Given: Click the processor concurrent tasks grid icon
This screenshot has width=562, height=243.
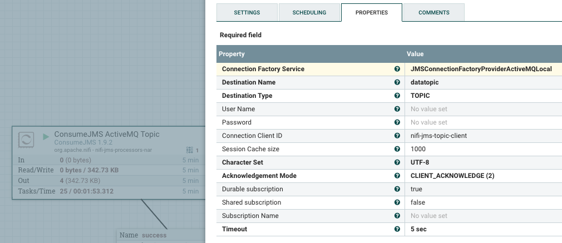Looking at the screenshot, I should point(190,150).
